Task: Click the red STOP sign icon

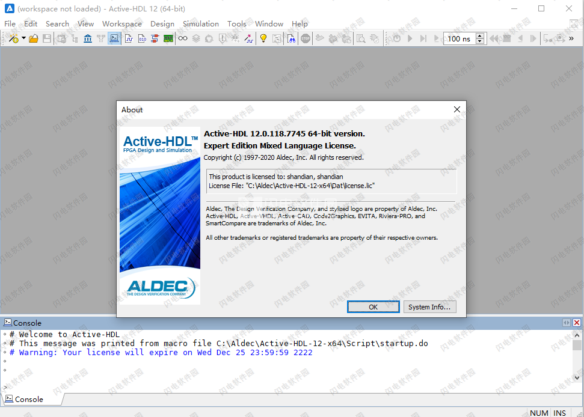Action: pyautogui.click(x=306, y=38)
